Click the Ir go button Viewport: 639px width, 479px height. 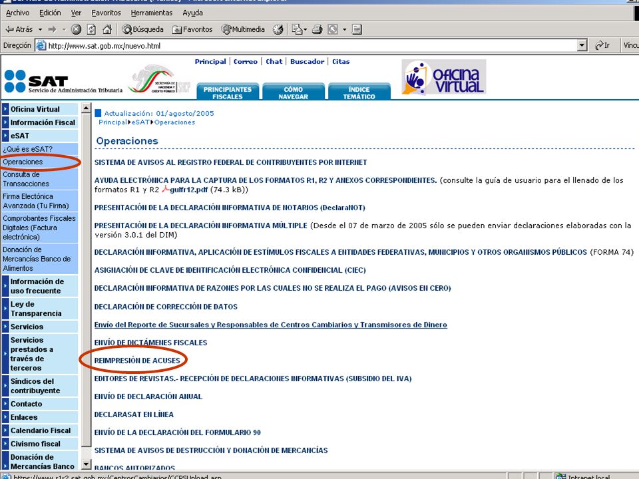pos(602,46)
